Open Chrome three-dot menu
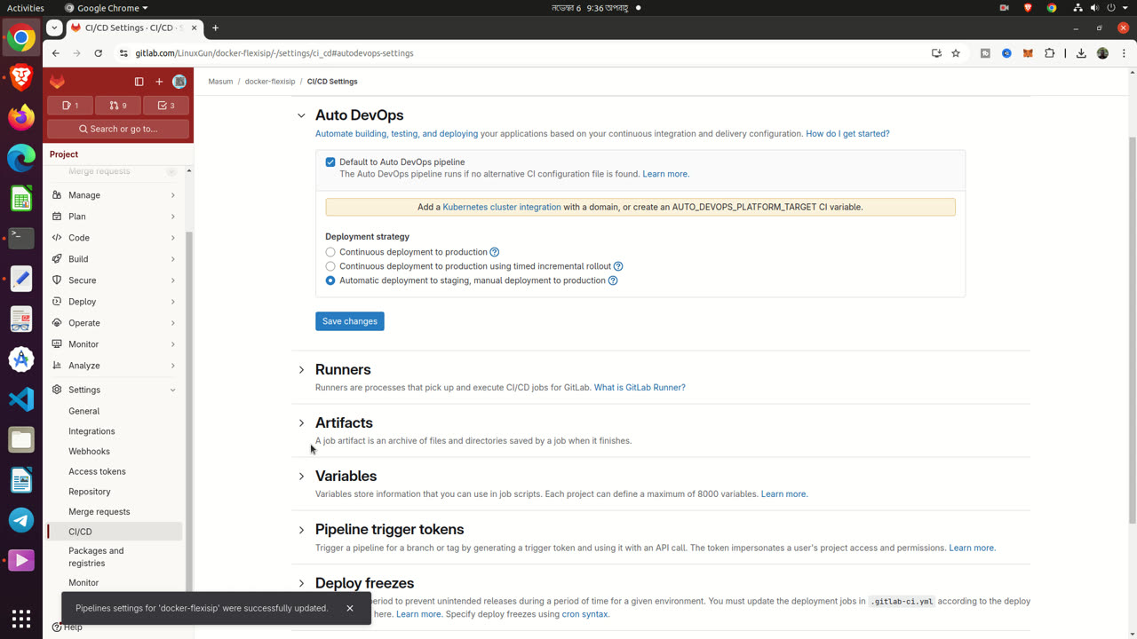 (1124, 53)
